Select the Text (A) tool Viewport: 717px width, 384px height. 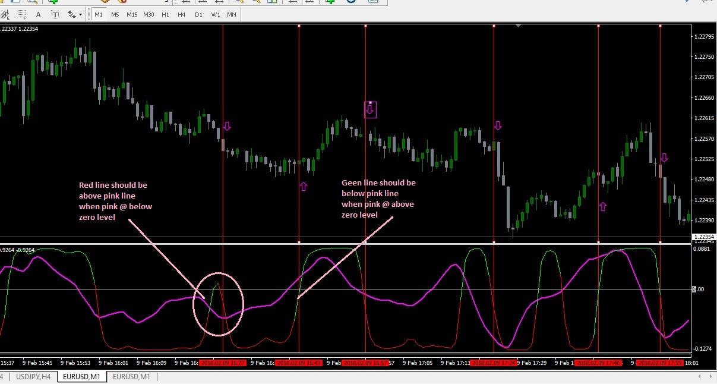pyautogui.click(x=39, y=15)
